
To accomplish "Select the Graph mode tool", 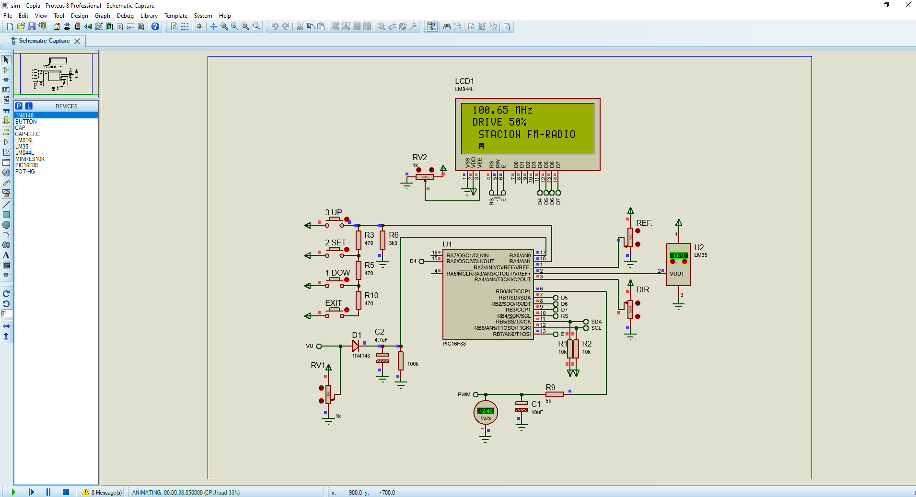I will click(x=6, y=152).
